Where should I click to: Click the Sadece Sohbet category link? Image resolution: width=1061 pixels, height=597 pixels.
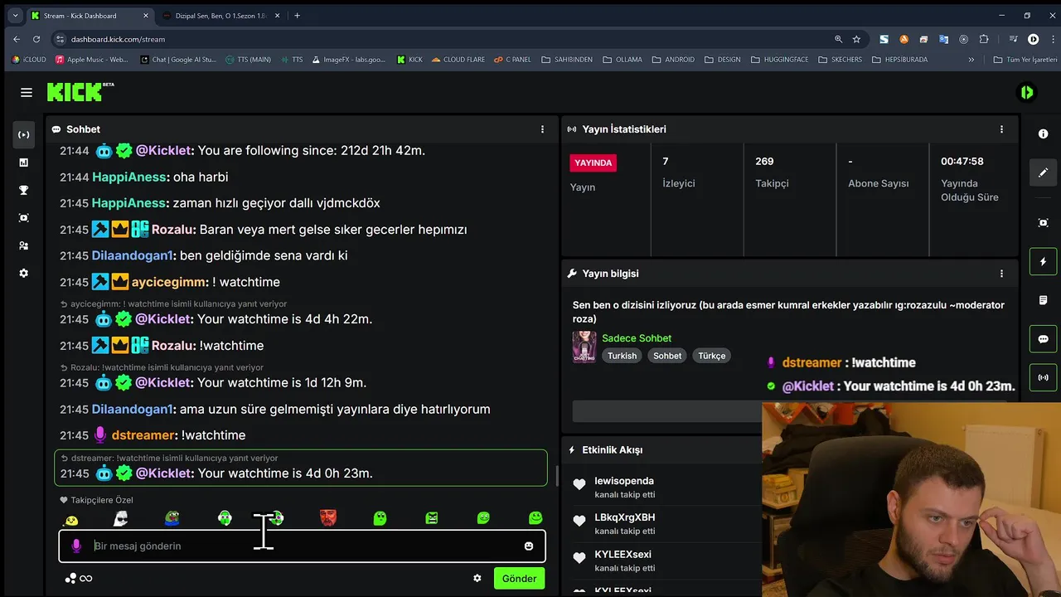coord(637,338)
